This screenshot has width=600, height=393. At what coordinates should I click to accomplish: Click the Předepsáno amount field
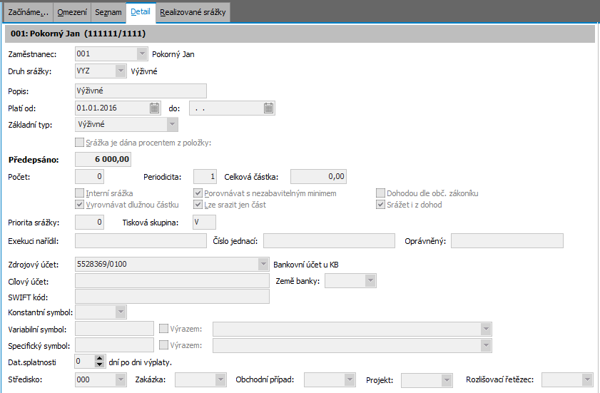tap(103, 159)
